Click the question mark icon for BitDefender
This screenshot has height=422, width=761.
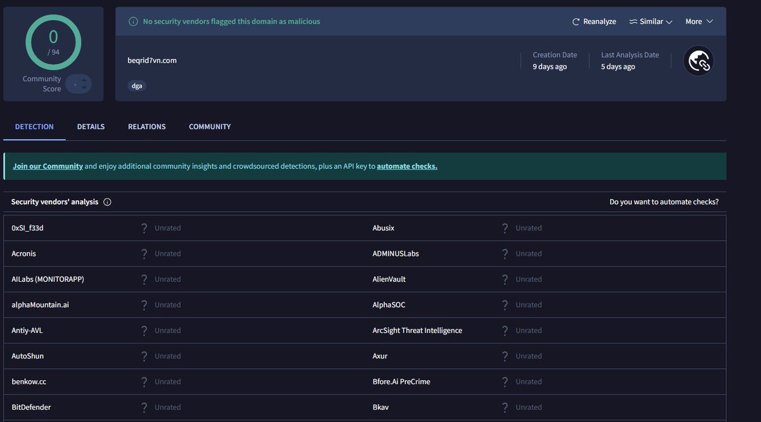pos(145,407)
